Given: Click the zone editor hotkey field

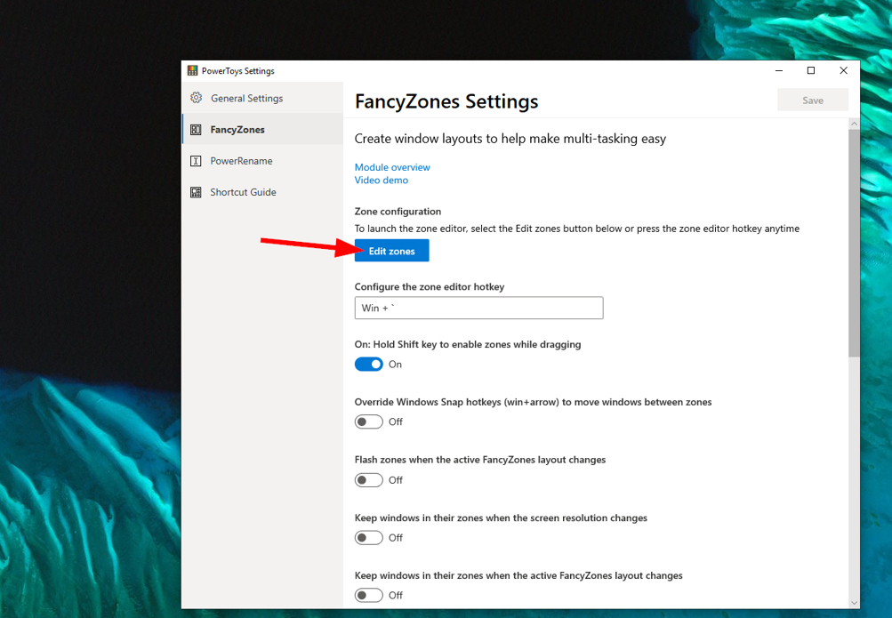Looking at the screenshot, I should tap(478, 308).
